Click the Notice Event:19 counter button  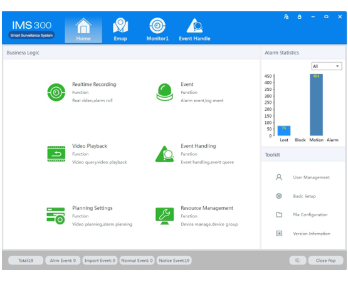point(174,260)
